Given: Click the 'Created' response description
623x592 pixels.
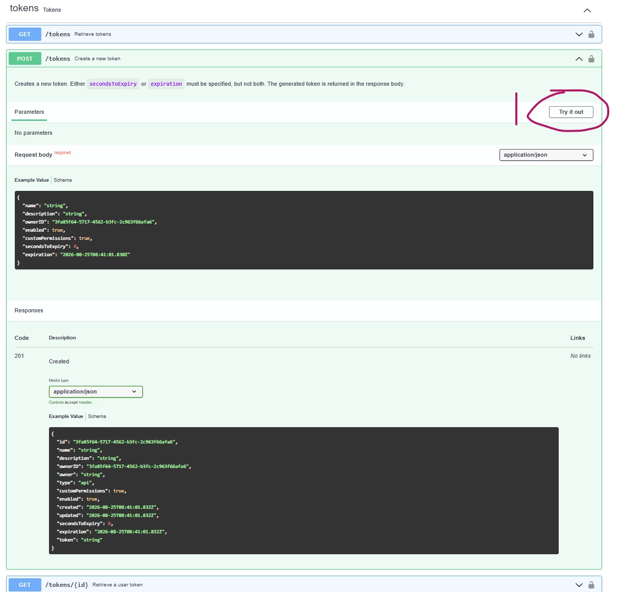Looking at the screenshot, I should click(59, 361).
